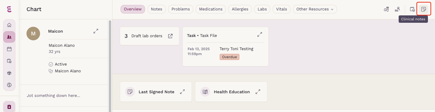
Task: Click the dollar billing icon in sidebar
Action: coord(9,85)
